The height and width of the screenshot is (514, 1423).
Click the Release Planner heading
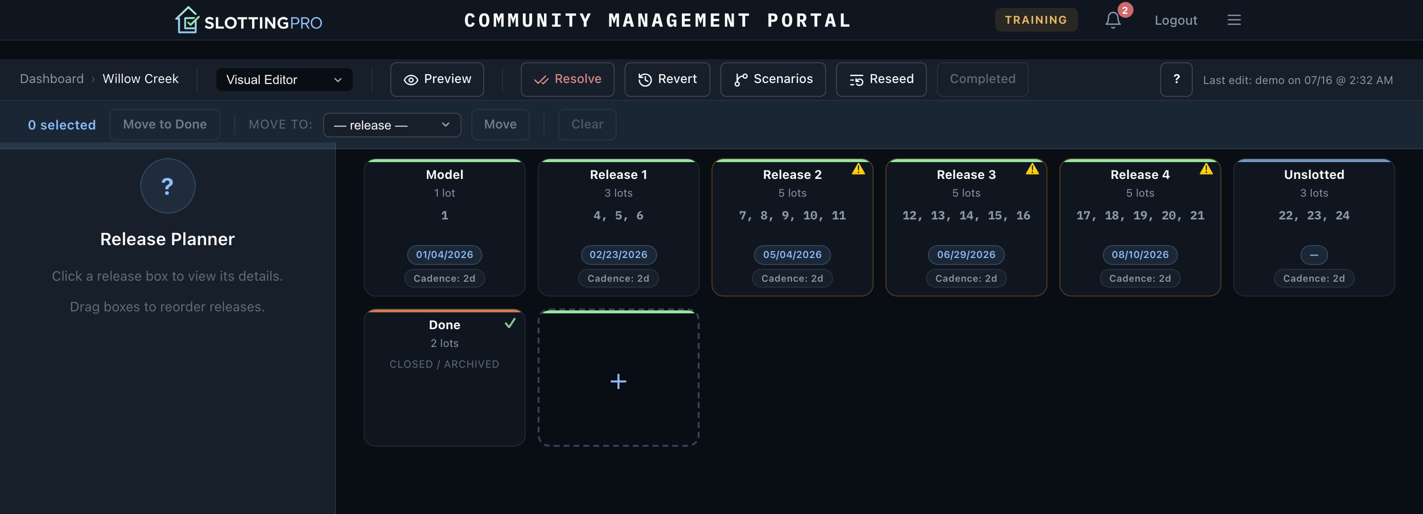tap(167, 239)
